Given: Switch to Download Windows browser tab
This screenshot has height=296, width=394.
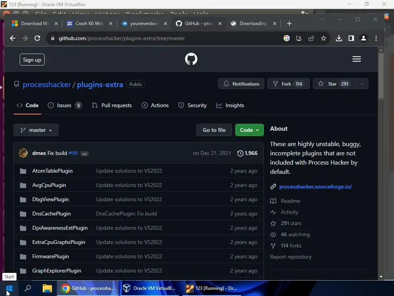Looking at the screenshot, I should pos(35,24).
